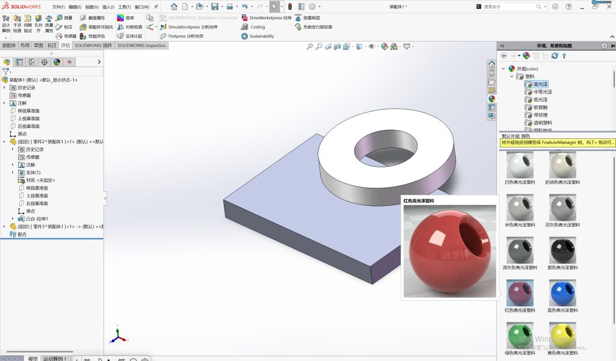The width and height of the screenshot is (616, 361).
Task: Select the 测量 measure tool
Action: (64, 17)
